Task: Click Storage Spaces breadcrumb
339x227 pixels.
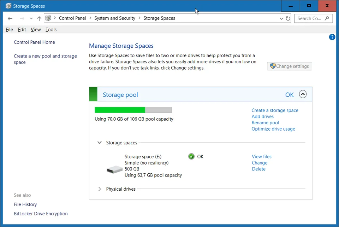Action: point(159,18)
